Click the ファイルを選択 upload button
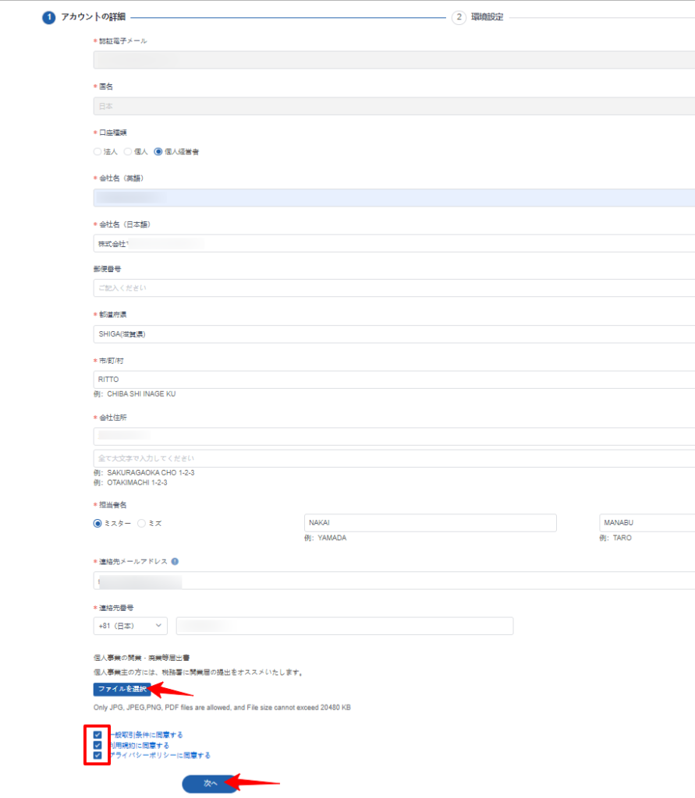This screenshot has width=695, height=798. (x=122, y=689)
